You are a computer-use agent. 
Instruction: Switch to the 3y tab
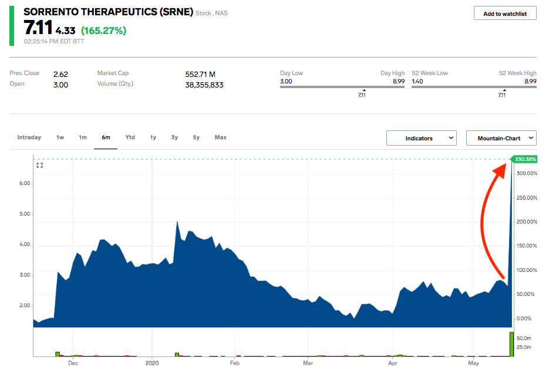click(174, 137)
